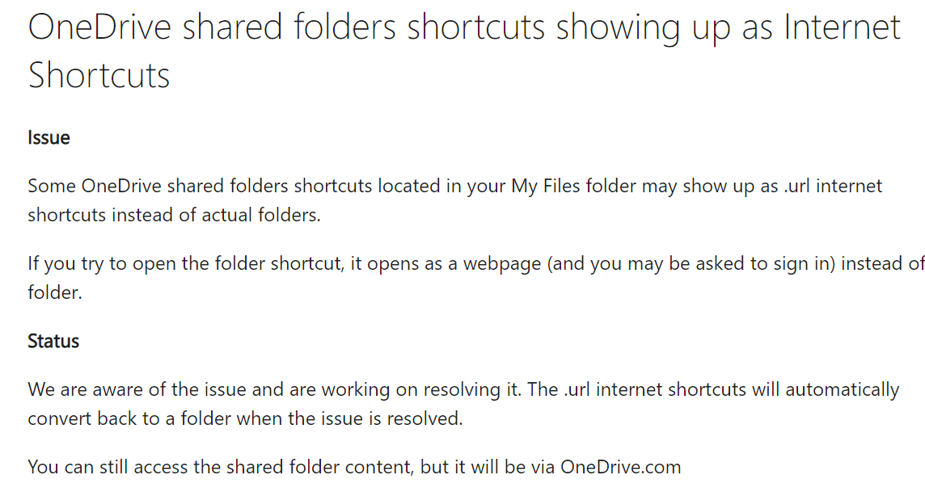
Task: Click the word "automatically" in the Status paragraph
Action: pos(843,390)
